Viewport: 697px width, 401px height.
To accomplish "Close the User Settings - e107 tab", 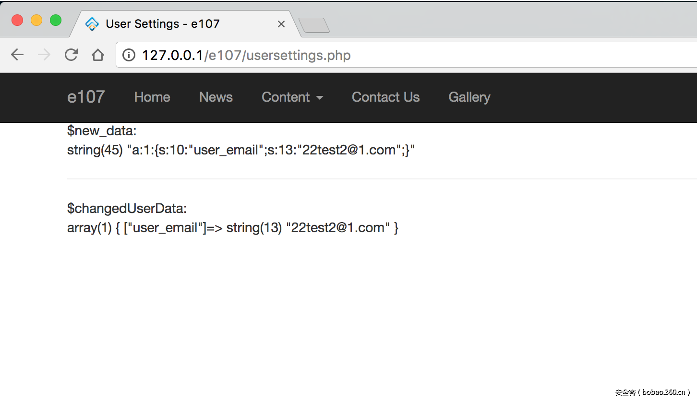I will click(281, 24).
